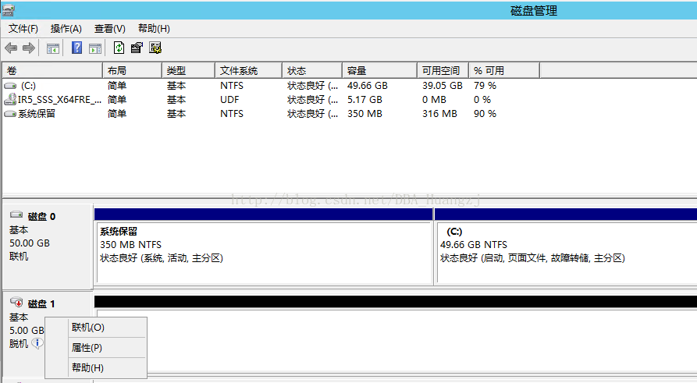Image resolution: width=697 pixels, height=383 pixels.
Task: Choose 联机(O) in the context menu
Action: (x=96, y=328)
